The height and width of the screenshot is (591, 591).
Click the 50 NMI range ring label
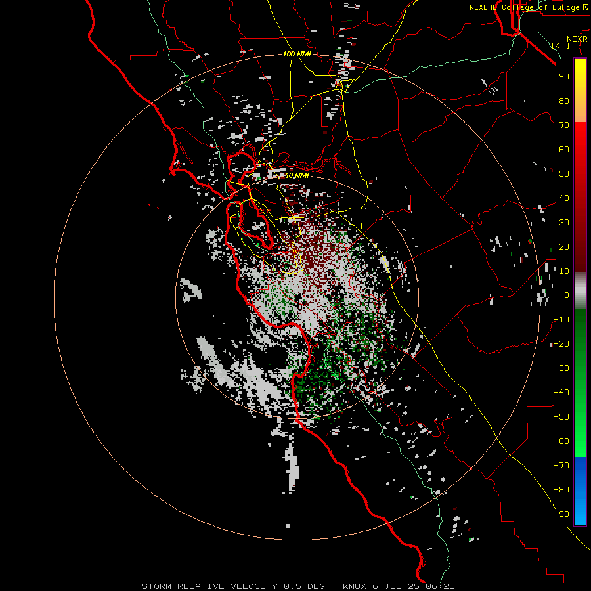tap(297, 175)
